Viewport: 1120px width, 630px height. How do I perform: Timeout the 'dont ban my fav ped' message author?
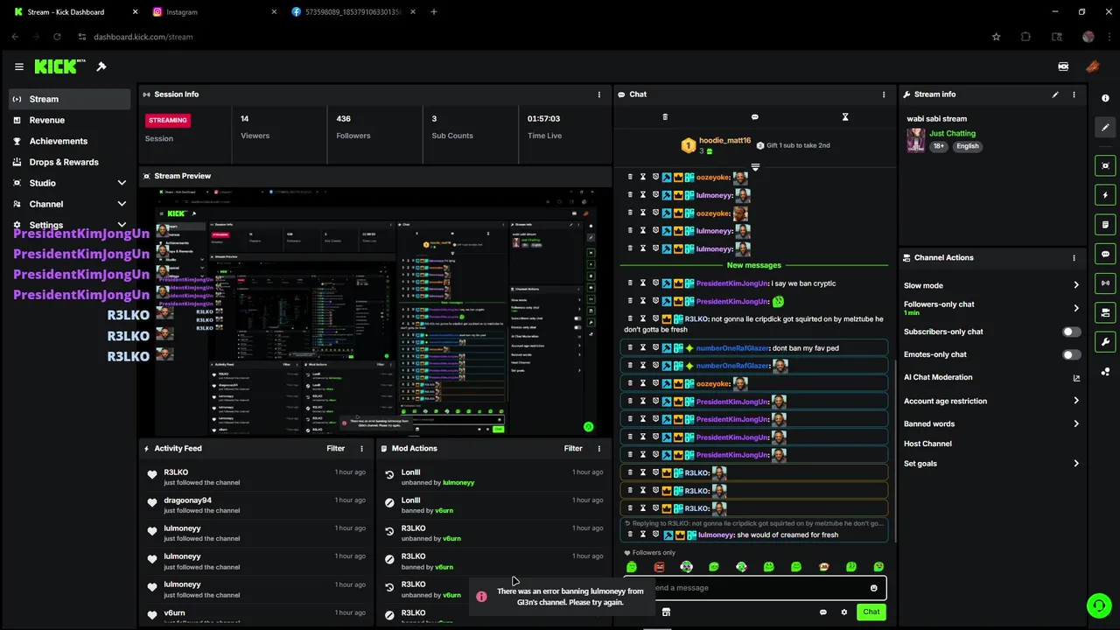click(642, 348)
